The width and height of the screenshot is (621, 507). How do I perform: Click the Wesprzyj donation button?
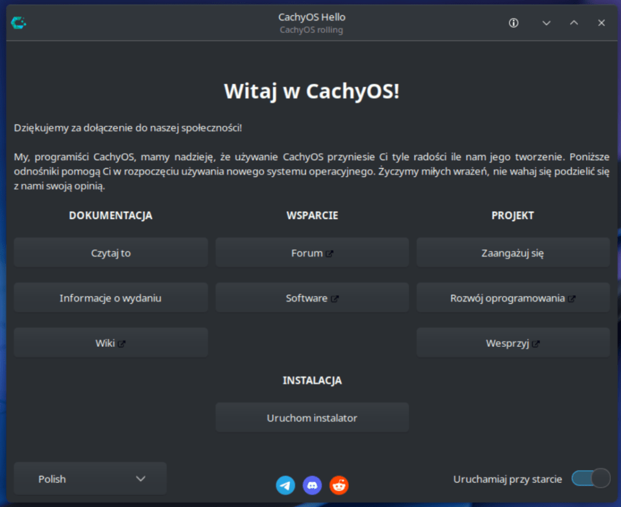[512, 343]
